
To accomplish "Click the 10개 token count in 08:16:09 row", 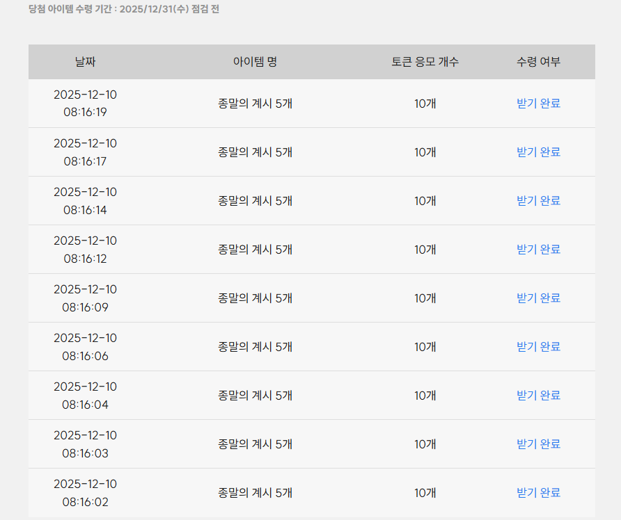I will [425, 298].
